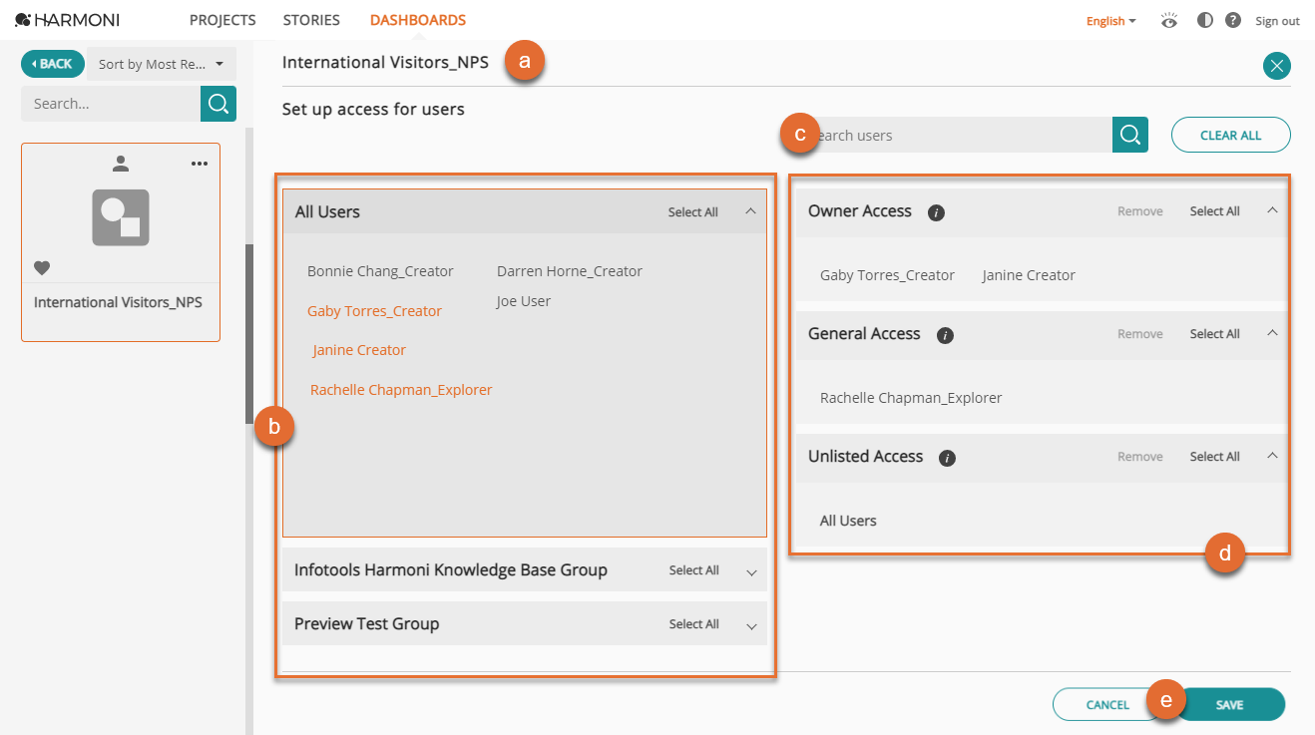The height and width of the screenshot is (735, 1315).
Task: Open the Sort by Most Recent dropdown
Action: pyautogui.click(x=161, y=63)
